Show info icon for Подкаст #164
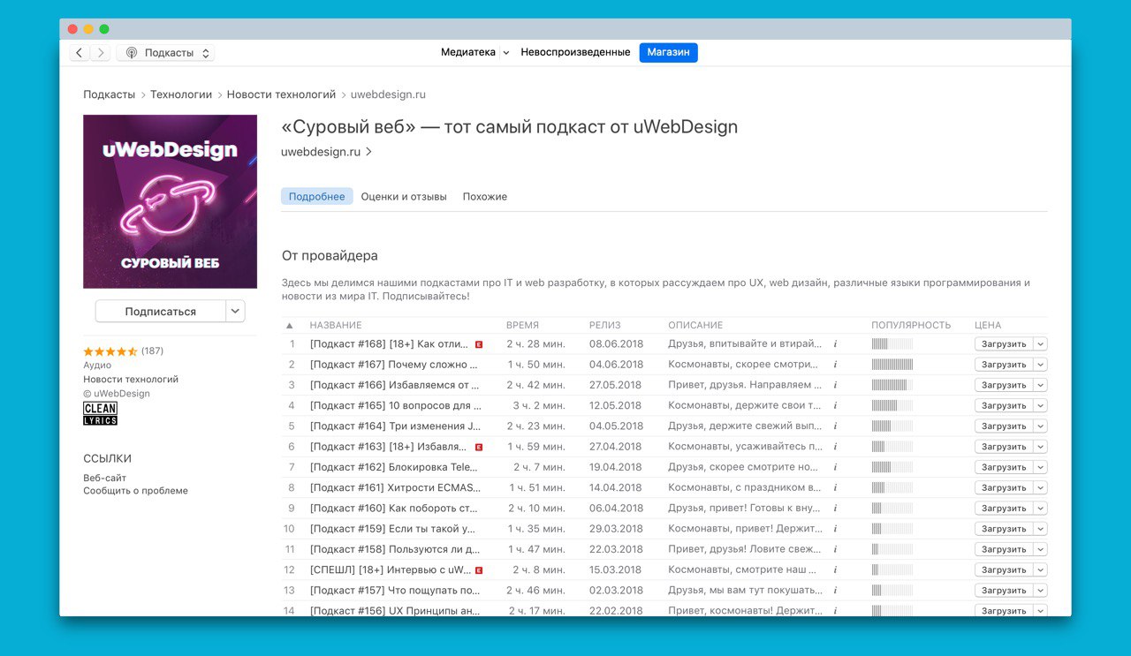1131x656 pixels. click(x=835, y=426)
